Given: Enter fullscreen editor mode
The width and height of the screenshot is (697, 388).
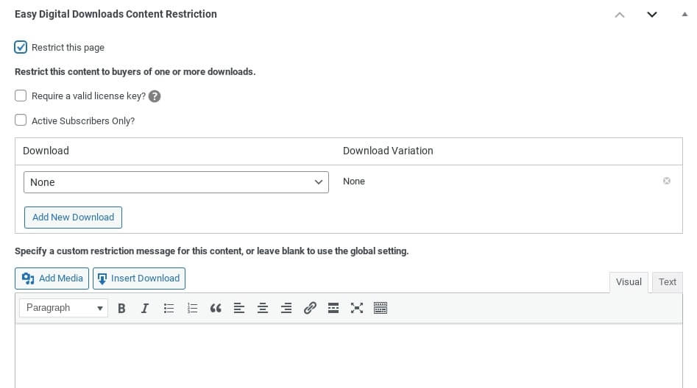Looking at the screenshot, I should point(357,308).
